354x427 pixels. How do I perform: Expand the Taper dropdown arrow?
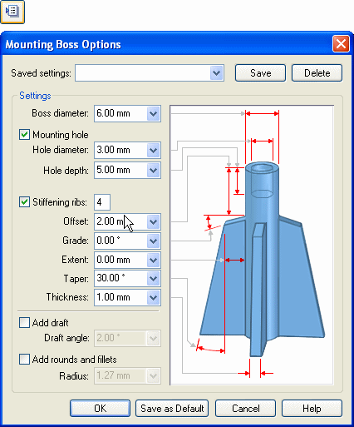(154, 278)
